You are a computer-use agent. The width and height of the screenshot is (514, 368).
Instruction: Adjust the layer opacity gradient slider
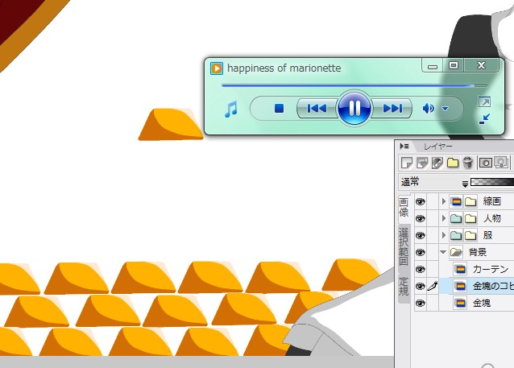point(492,182)
